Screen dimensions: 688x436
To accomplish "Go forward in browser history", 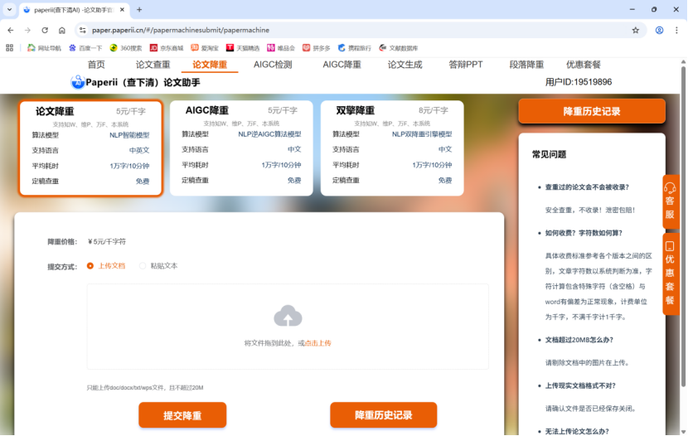I will [27, 31].
